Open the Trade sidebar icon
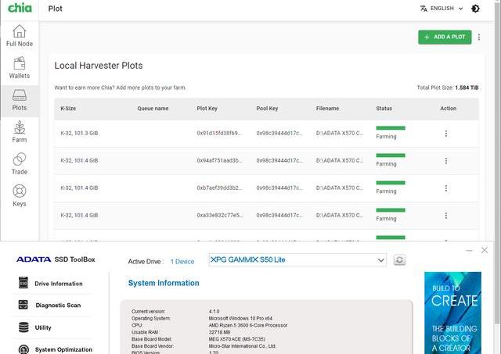The height and width of the screenshot is (354, 501). (19, 164)
